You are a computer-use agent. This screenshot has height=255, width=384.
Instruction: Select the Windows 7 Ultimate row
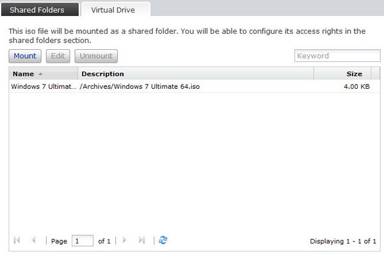pyautogui.click(x=195, y=86)
